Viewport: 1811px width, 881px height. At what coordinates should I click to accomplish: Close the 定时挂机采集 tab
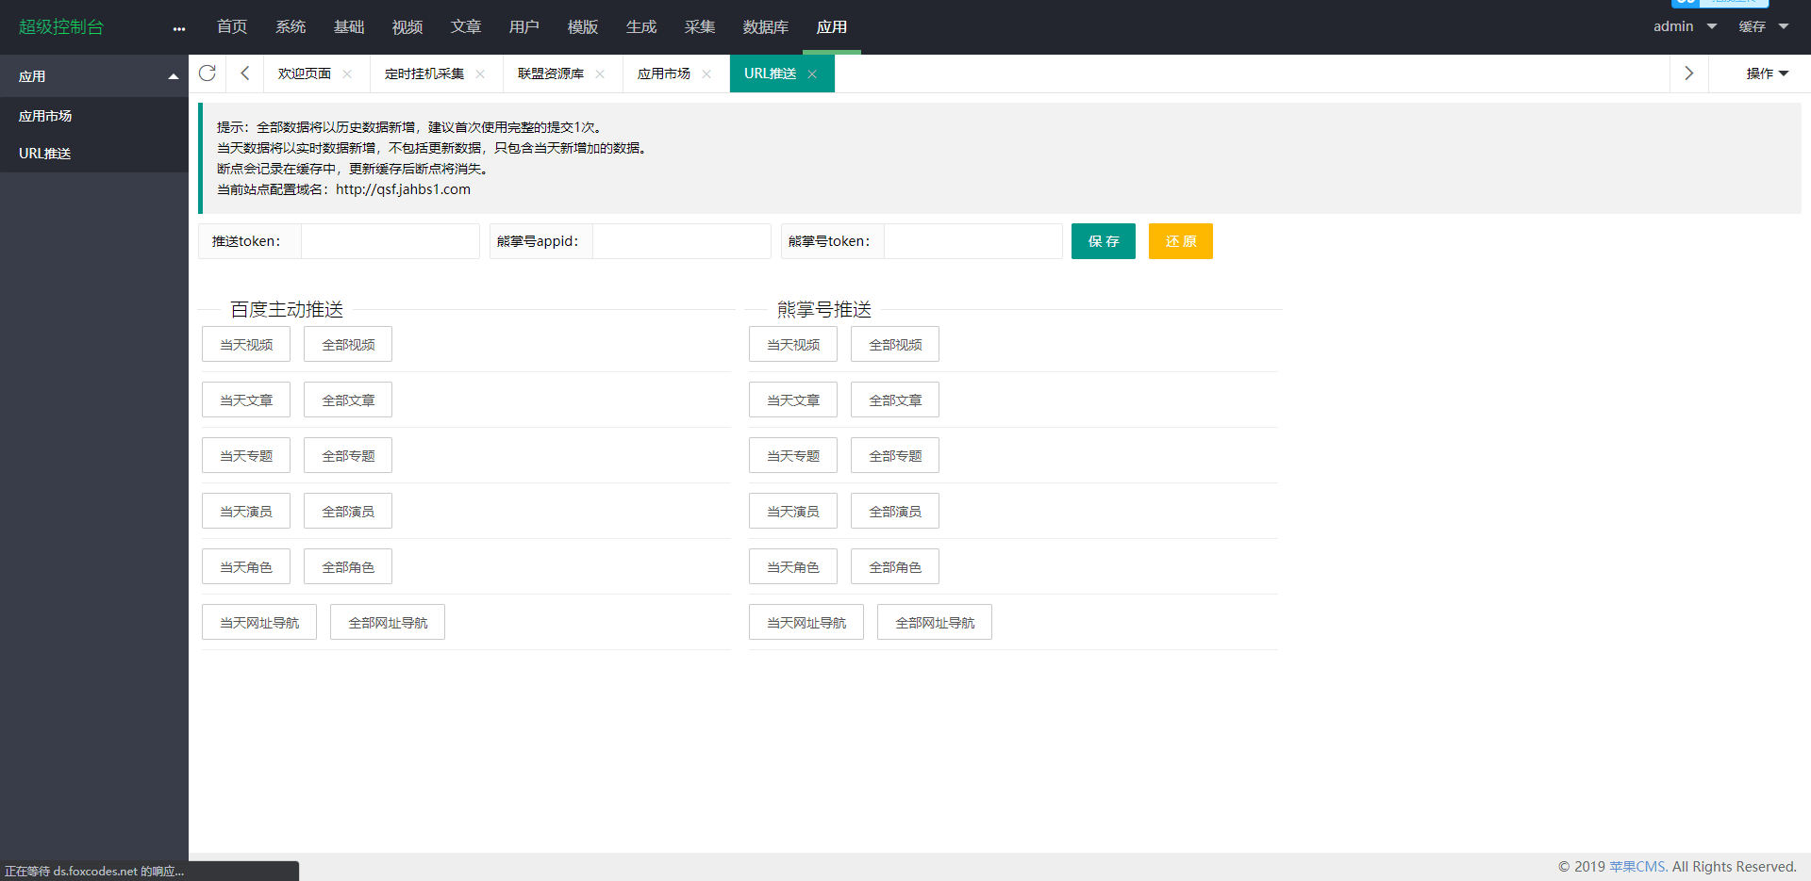[480, 74]
